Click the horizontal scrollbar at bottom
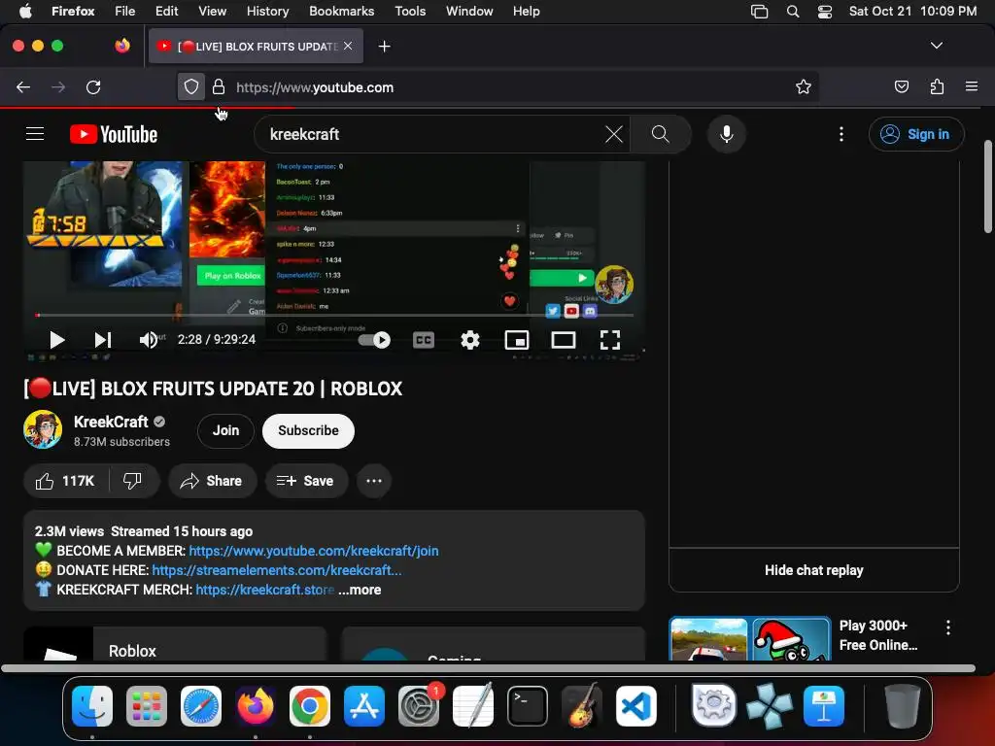 click(488, 668)
